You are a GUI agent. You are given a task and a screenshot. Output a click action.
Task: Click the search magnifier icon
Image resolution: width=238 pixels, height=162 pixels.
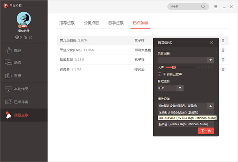coord(203,7)
